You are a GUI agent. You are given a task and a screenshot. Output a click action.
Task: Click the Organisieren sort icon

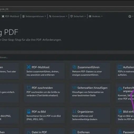point(74,112)
